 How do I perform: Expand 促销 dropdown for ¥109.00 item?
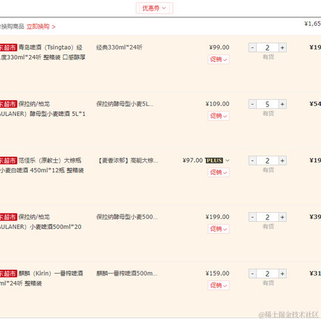tap(218, 116)
